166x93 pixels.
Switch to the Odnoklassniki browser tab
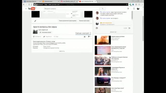pyautogui.click(x=51, y=1)
